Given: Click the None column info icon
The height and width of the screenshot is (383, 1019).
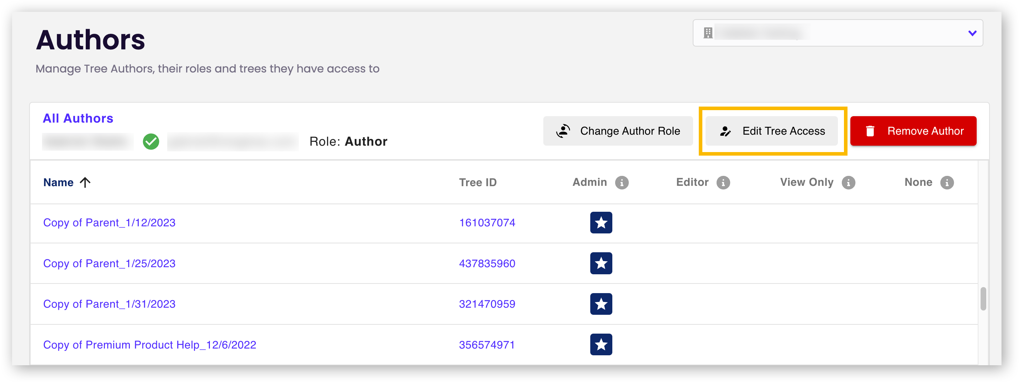Looking at the screenshot, I should point(947,182).
